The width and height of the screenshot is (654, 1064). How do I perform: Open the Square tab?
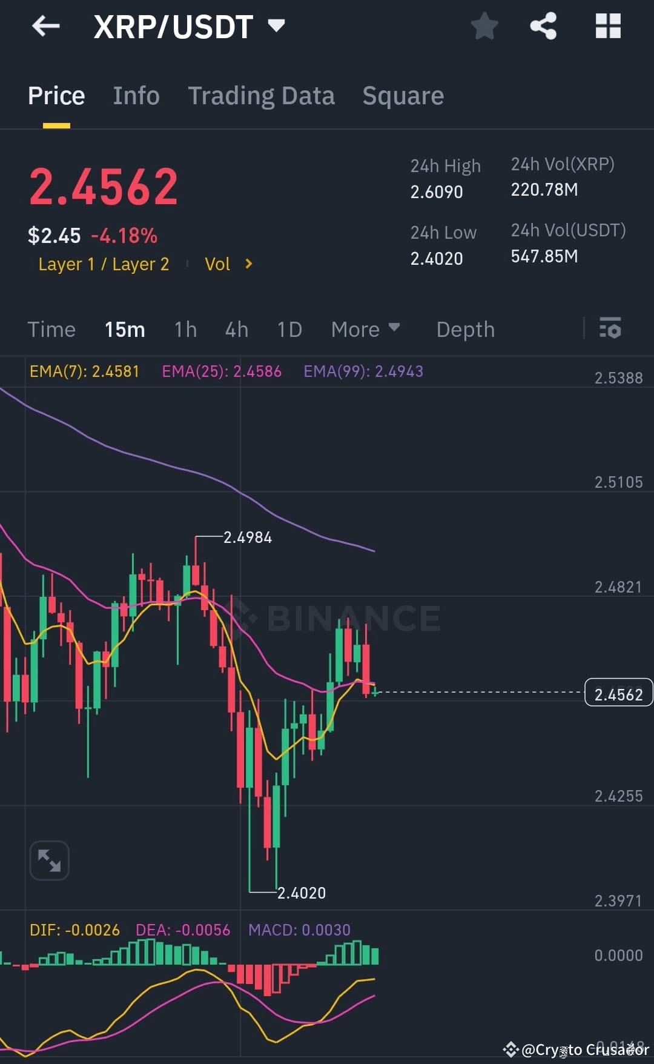(x=403, y=96)
